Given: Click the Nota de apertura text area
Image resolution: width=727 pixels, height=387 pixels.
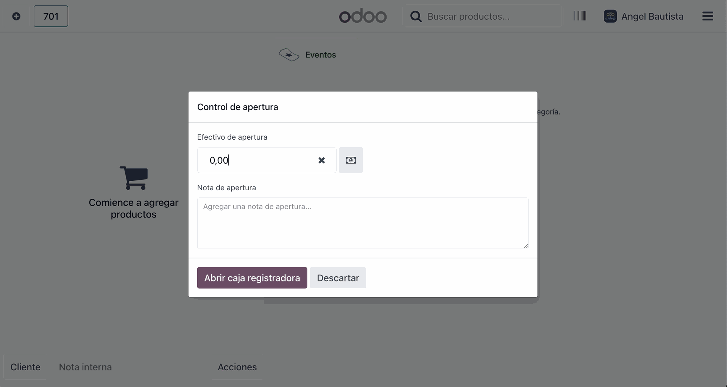Looking at the screenshot, I should click(363, 223).
